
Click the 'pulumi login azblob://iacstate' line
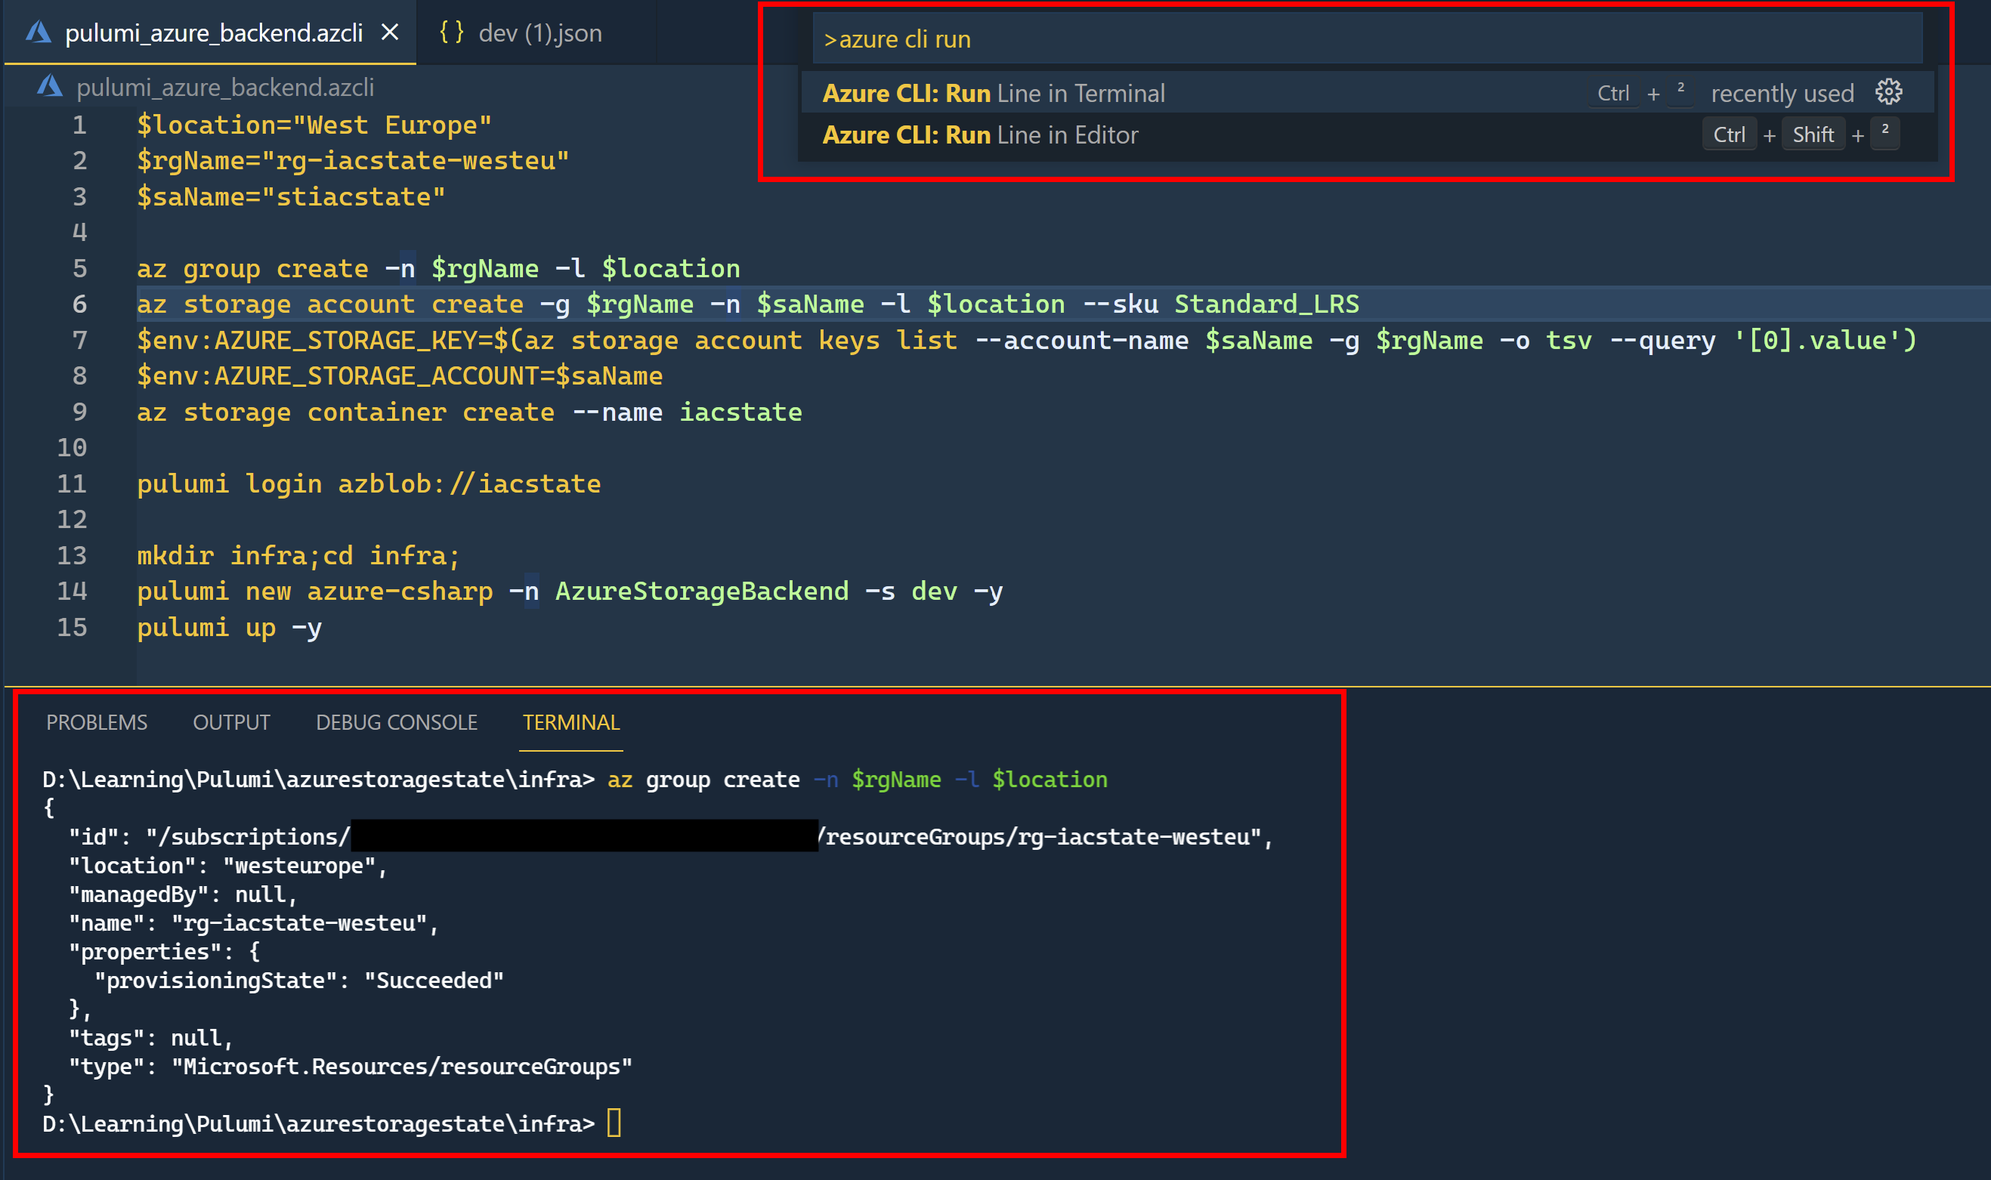[x=368, y=483]
